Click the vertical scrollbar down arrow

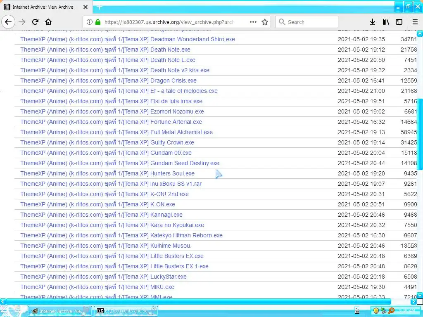point(420,296)
